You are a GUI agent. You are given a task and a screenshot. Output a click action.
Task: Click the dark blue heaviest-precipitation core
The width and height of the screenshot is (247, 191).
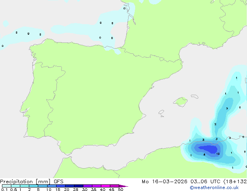[x=208, y=149]
